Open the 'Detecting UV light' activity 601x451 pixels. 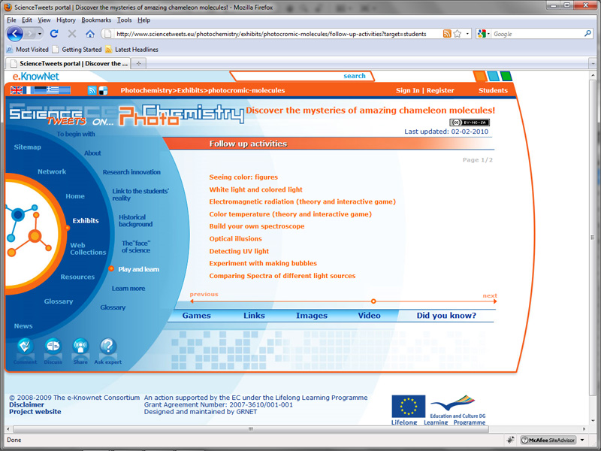pyautogui.click(x=239, y=251)
